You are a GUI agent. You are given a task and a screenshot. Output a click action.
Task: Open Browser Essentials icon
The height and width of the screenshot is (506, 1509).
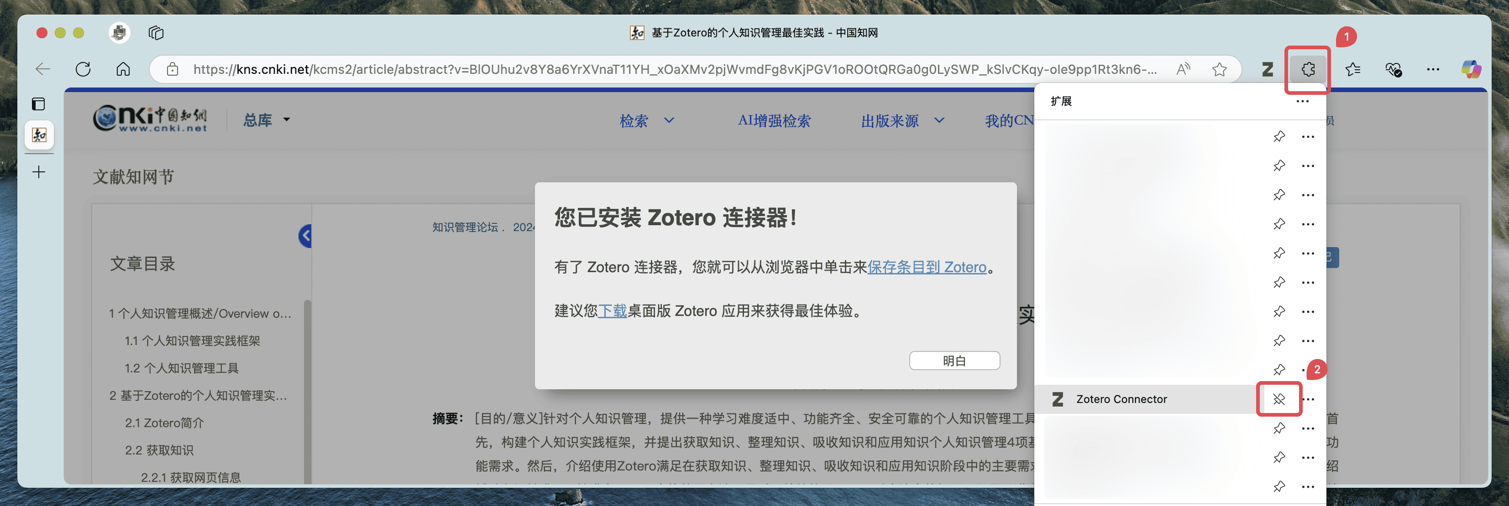[x=1393, y=69]
